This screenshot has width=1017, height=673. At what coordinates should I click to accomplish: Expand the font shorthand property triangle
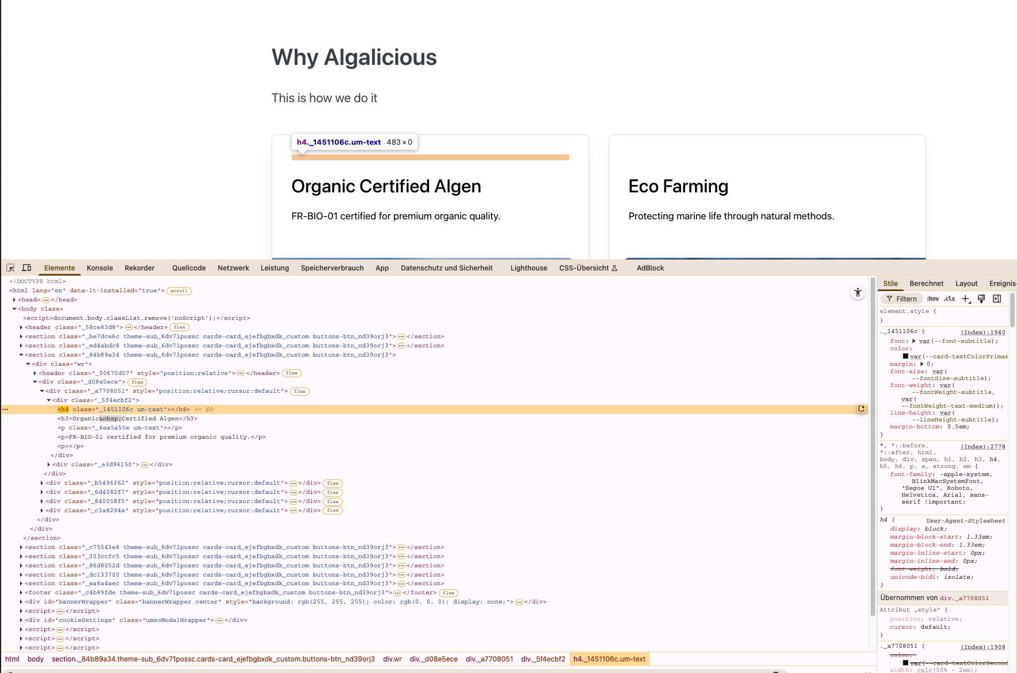coord(914,341)
